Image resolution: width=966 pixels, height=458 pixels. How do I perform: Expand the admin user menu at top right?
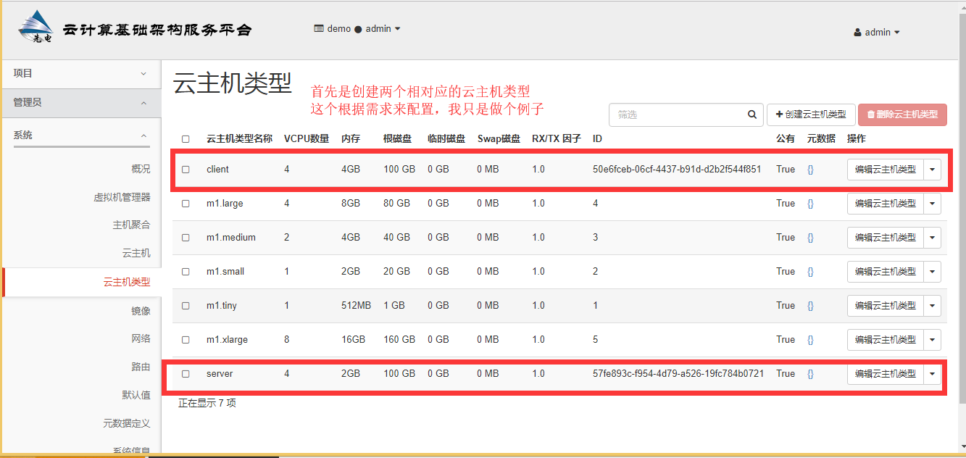coord(877,33)
